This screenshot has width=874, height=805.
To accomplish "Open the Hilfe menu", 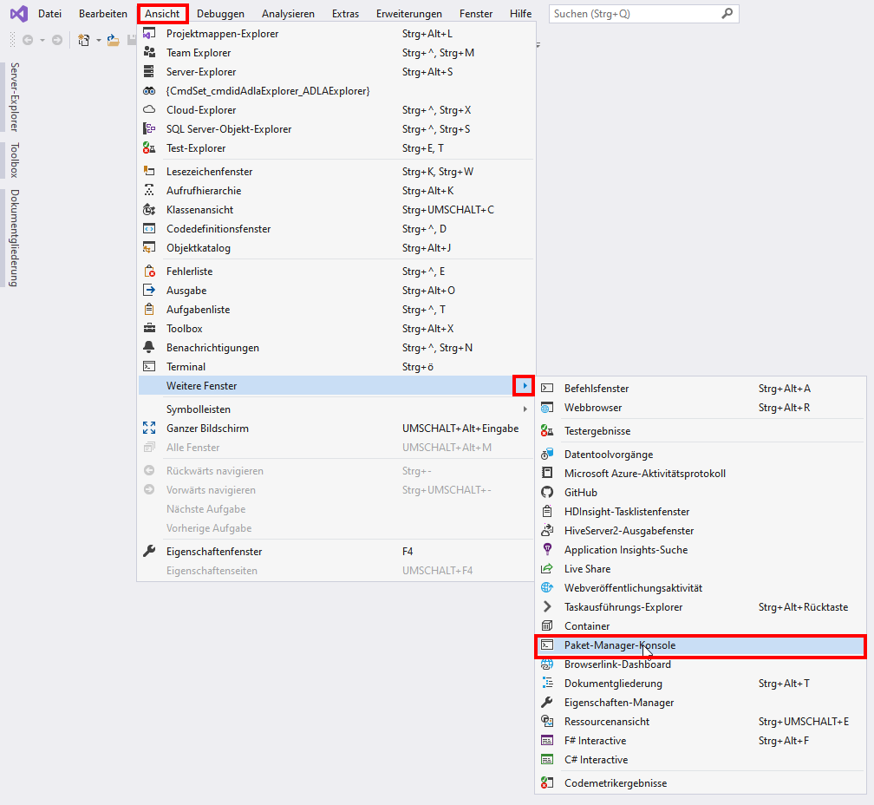I will click(520, 13).
